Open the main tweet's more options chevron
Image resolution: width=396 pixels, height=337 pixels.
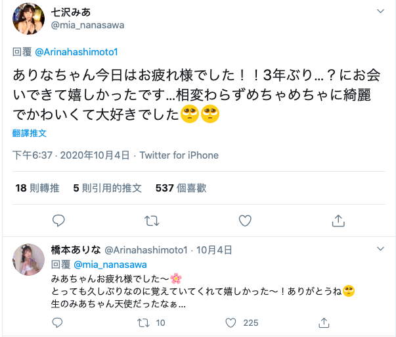(381, 13)
